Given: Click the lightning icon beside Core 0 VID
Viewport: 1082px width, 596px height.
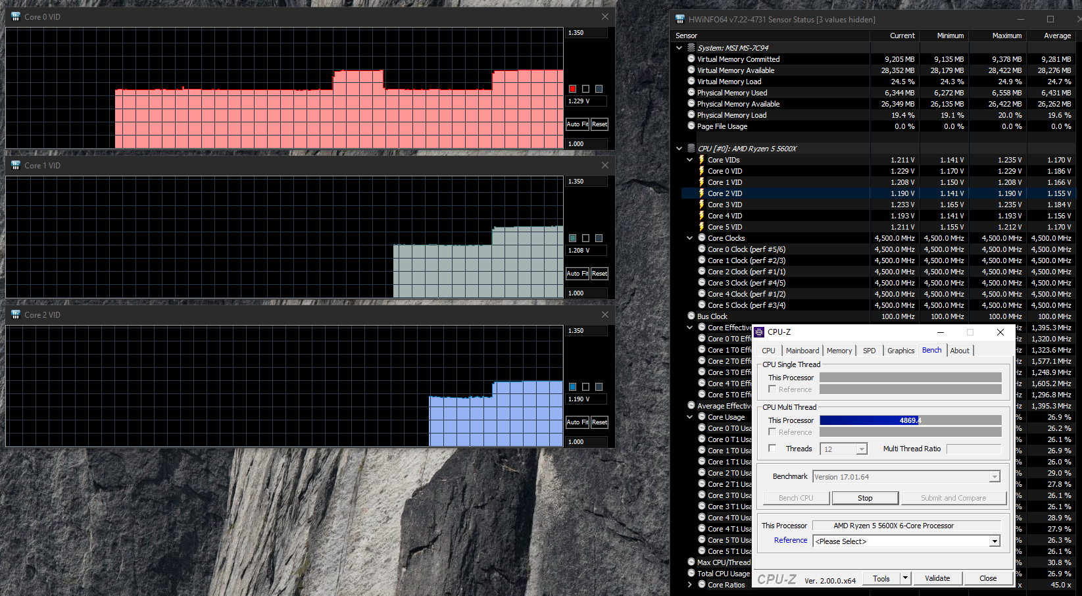Looking at the screenshot, I should [702, 171].
